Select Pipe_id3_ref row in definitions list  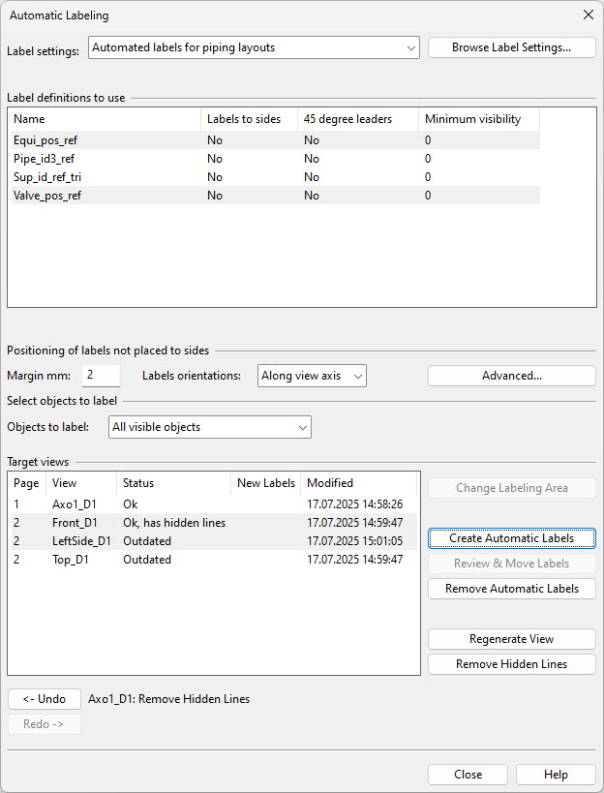[x=45, y=159]
